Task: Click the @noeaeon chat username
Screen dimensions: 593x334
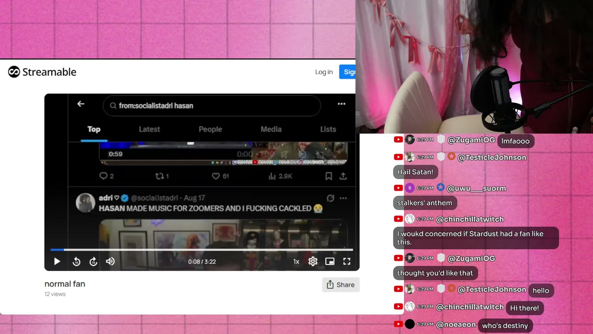Action: point(456,325)
